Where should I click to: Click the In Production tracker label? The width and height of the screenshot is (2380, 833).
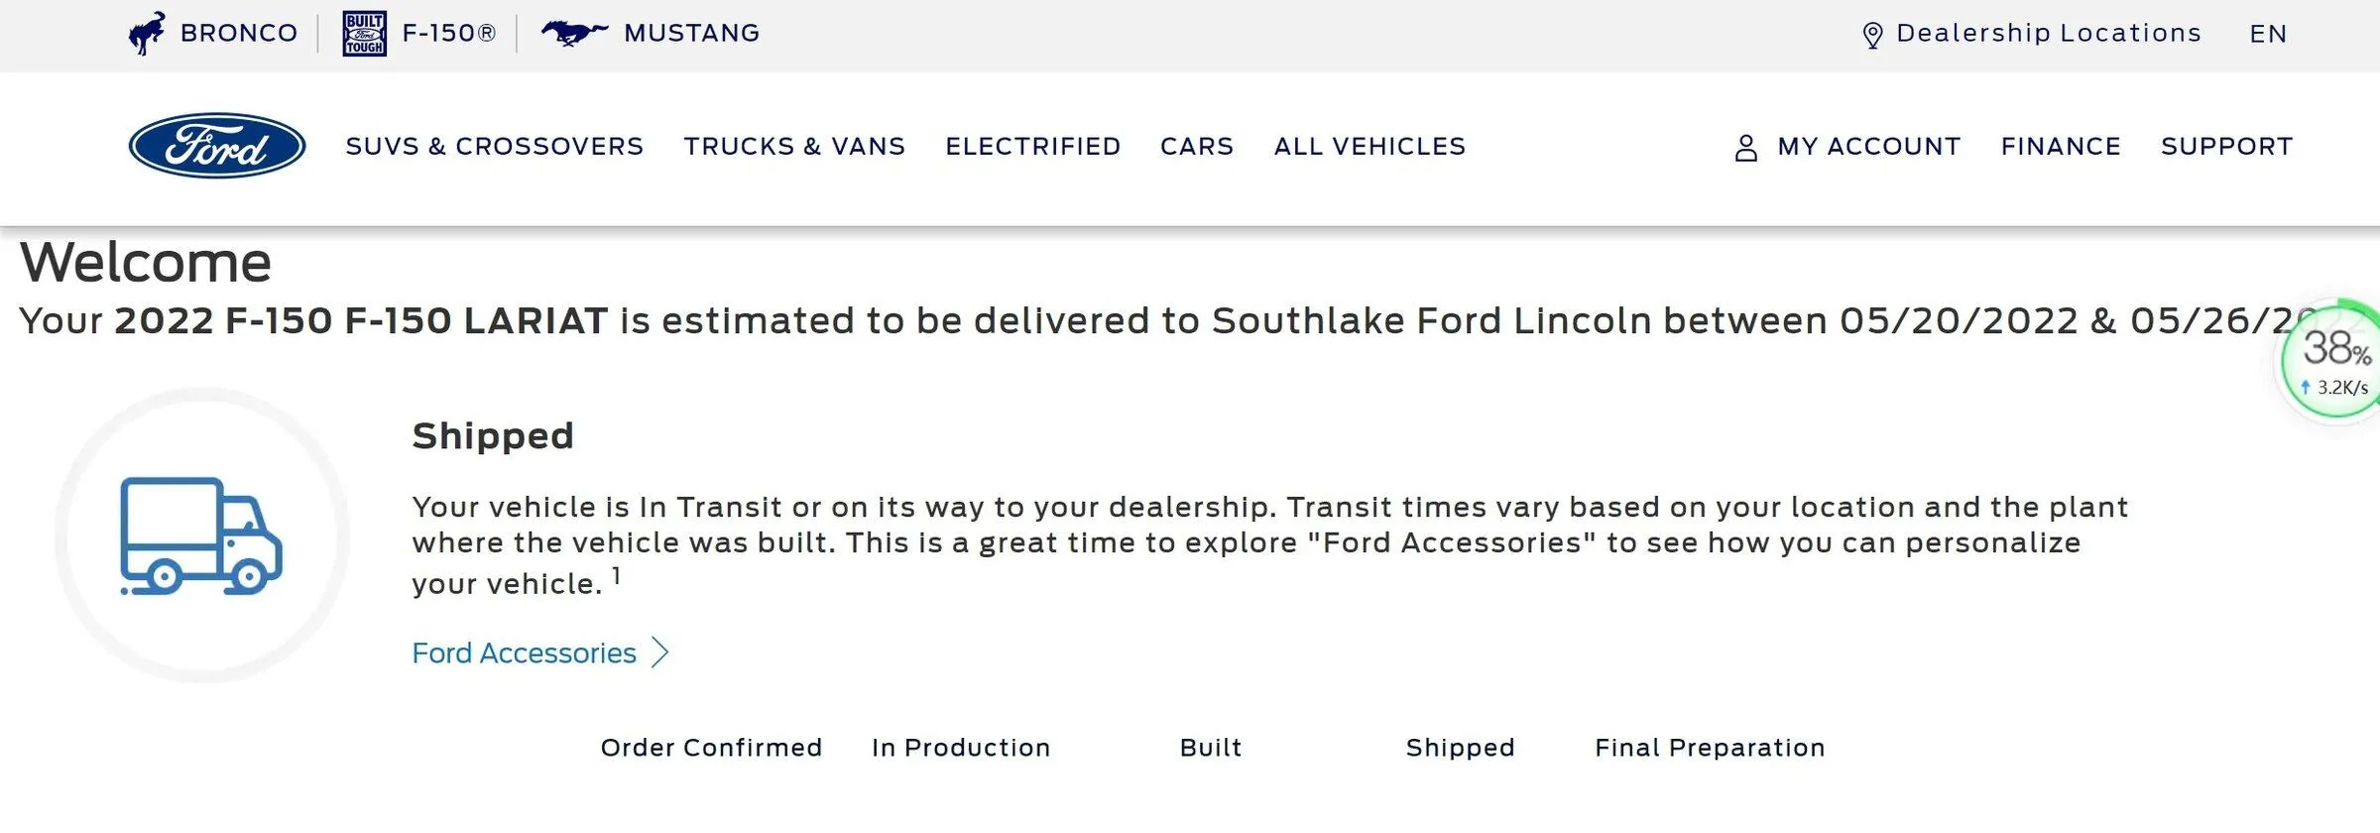point(960,747)
